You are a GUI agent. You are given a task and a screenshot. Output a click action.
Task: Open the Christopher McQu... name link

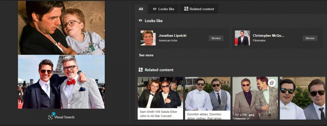click(268, 36)
